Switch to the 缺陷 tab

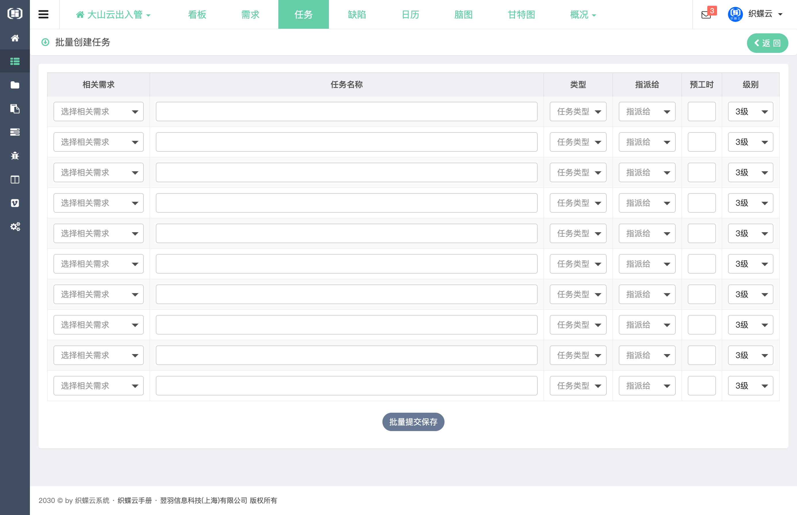[x=357, y=15]
